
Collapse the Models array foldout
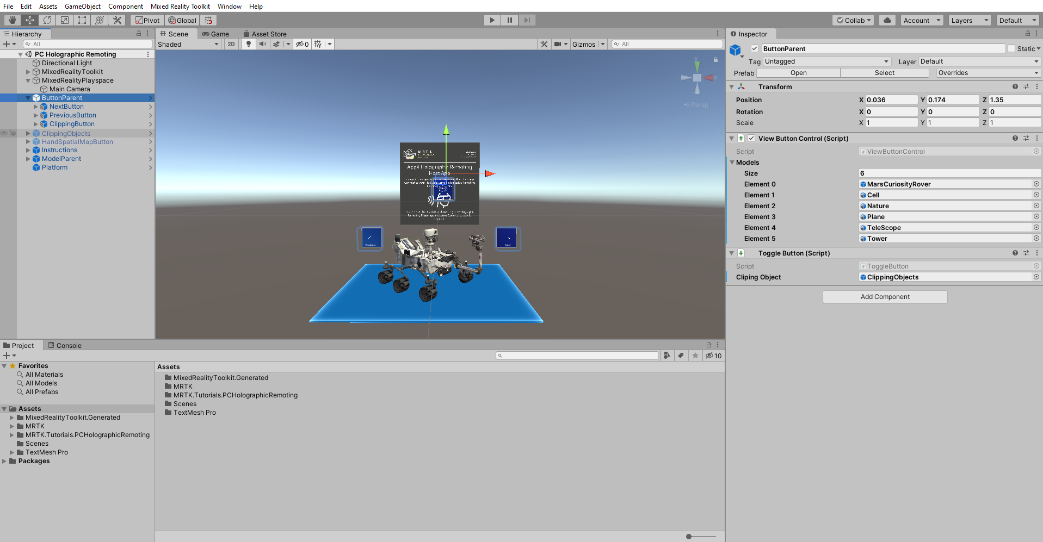[x=732, y=162]
